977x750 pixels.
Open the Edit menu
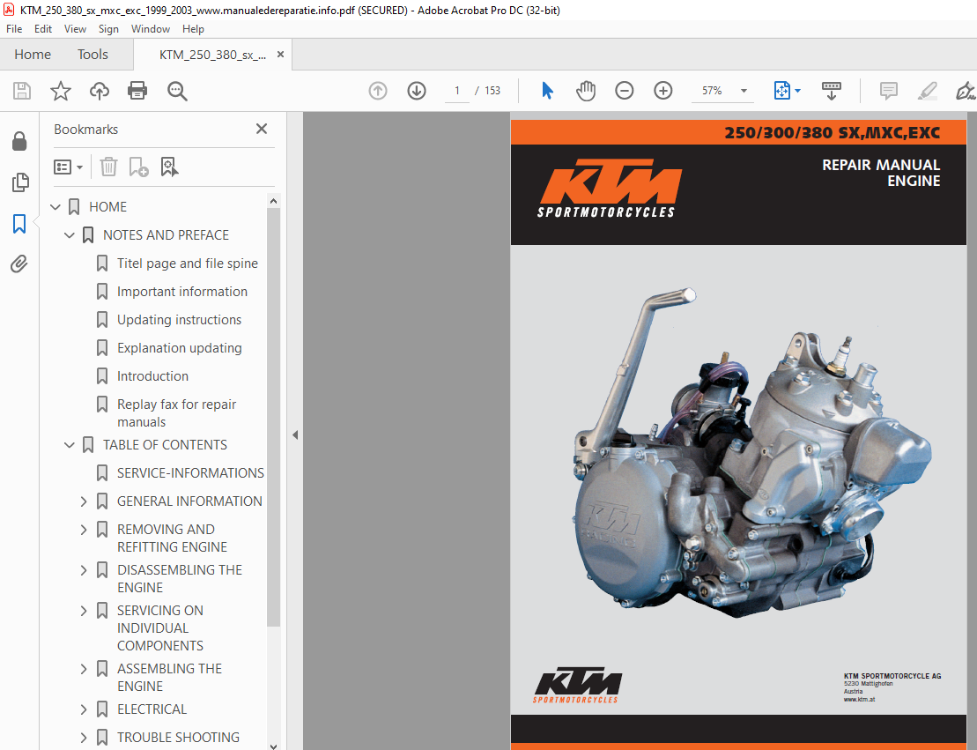(x=43, y=29)
